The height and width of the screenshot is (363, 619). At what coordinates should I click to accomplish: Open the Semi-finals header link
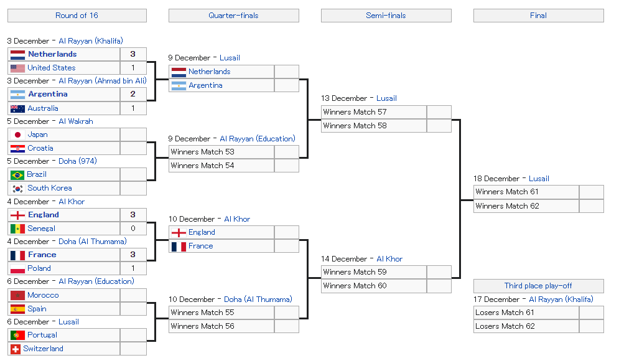click(x=386, y=16)
